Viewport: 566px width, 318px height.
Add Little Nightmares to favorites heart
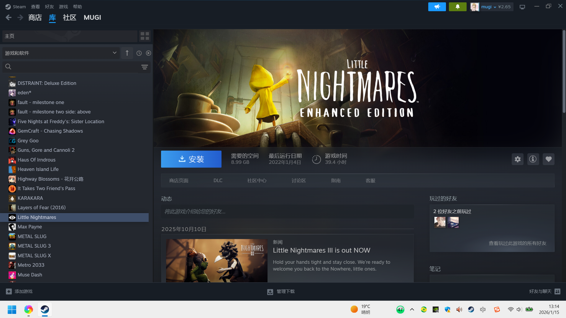pos(548,159)
